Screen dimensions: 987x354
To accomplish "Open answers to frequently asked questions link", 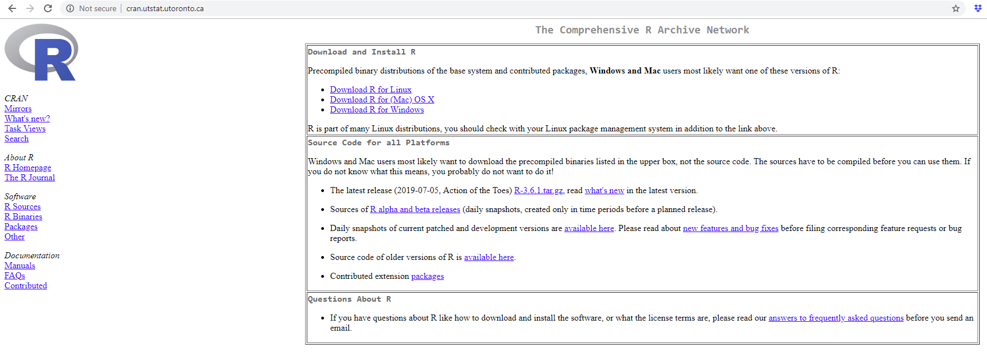I will point(836,318).
